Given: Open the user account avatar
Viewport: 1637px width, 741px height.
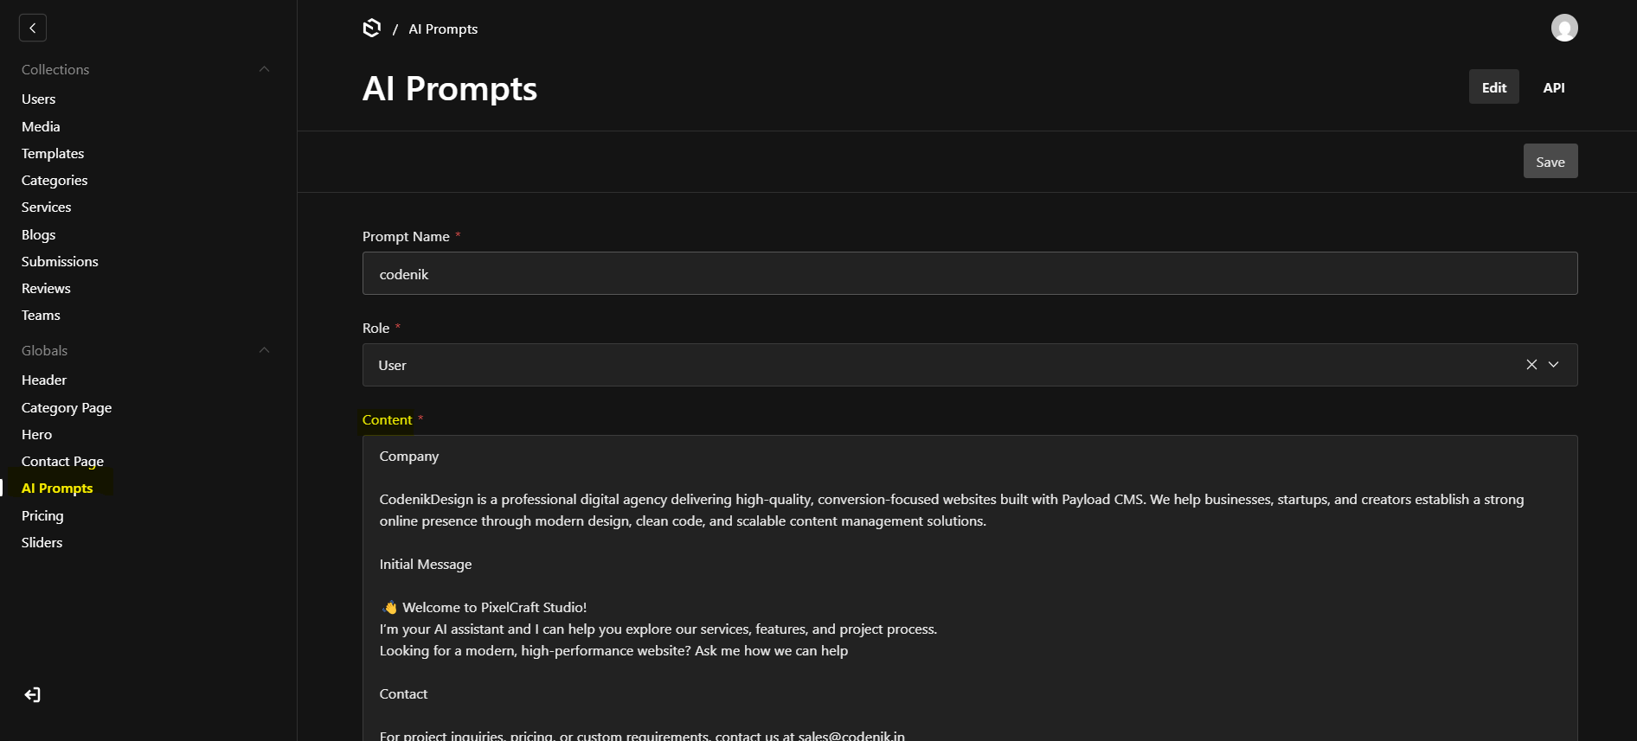Looking at the screenshot, I should pyautogui.click(x=1563, y=29).
